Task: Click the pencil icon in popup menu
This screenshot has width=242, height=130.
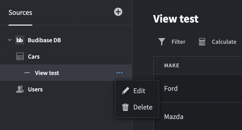Action: pos(125,91)
